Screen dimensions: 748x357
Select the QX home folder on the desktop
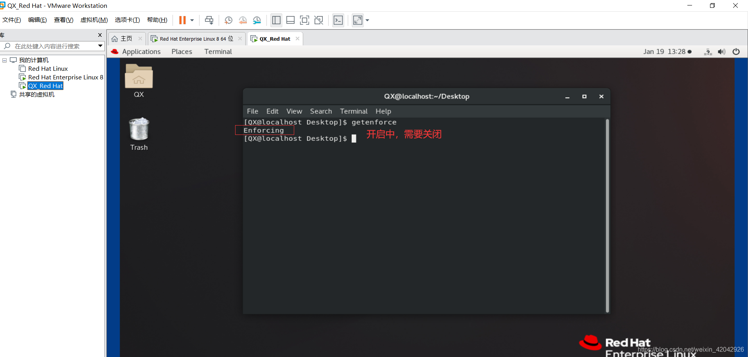pos(139,81)
